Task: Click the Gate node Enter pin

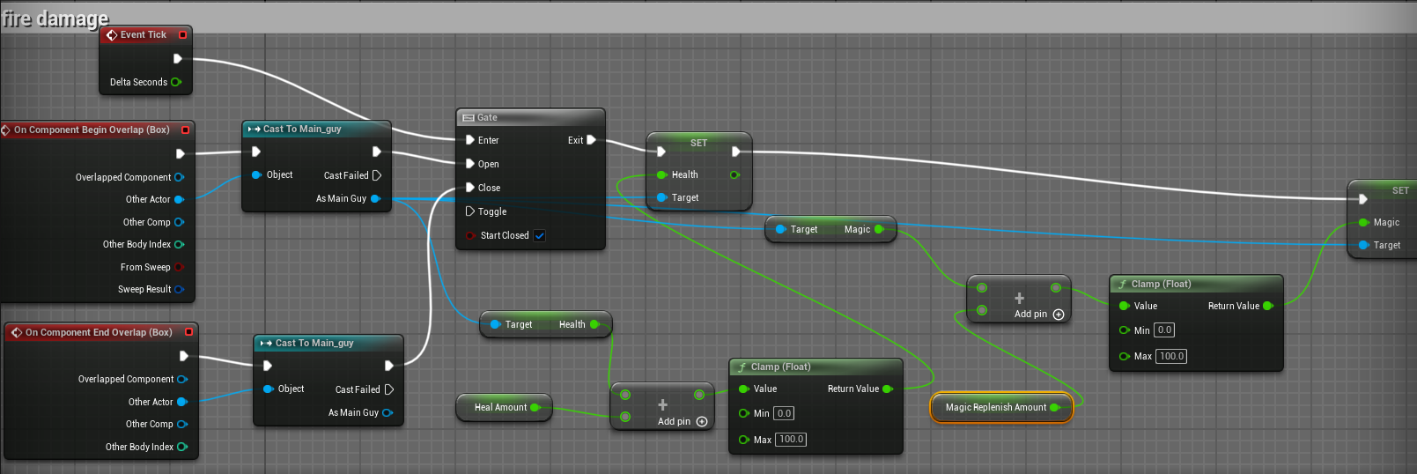Action: pos(470,140)
